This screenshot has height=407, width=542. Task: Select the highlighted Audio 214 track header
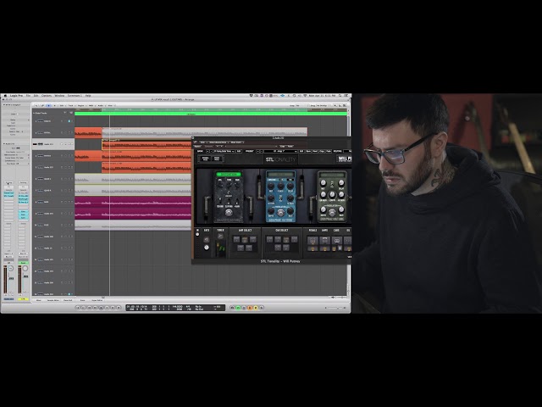click(x=53, y=144)
